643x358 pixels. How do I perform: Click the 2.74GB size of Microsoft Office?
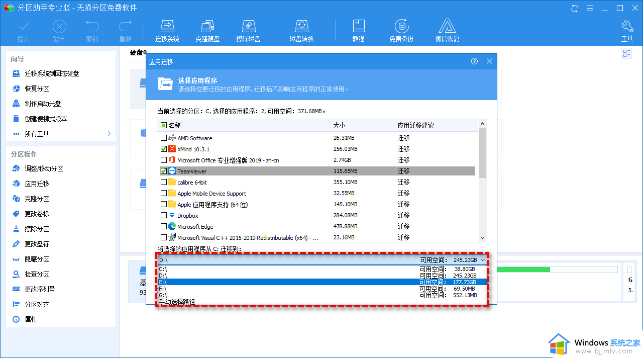pos(342,160)
